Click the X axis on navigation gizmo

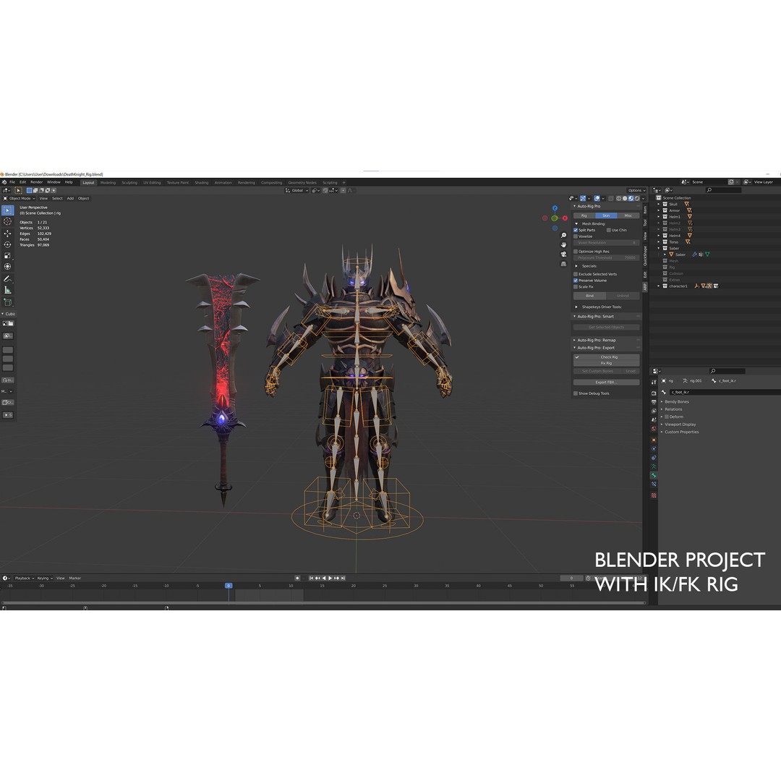(x=565, y=218)
